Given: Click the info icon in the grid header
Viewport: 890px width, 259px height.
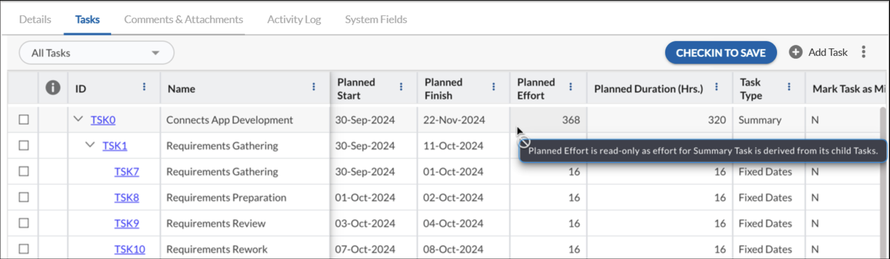Looking at the screenshot, I should tap(53, 87).
